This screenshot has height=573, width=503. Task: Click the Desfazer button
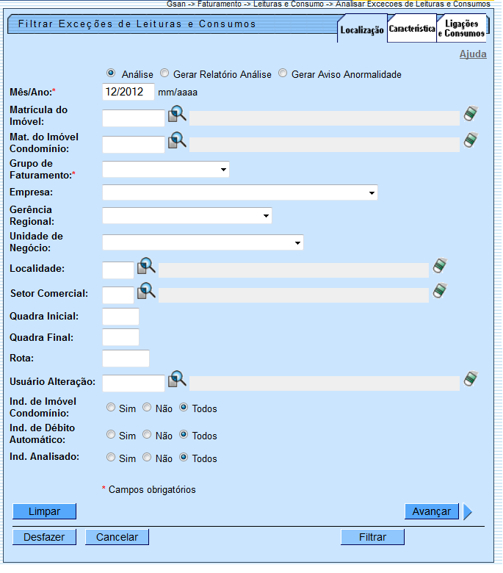(x=44, y=537)
